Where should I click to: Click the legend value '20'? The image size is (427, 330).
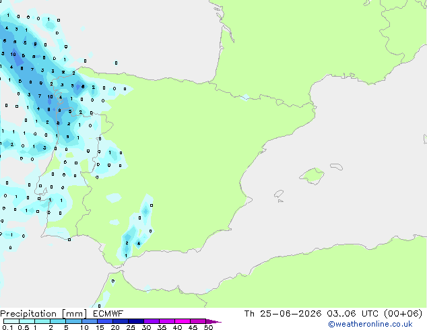[x=115, y=327]
